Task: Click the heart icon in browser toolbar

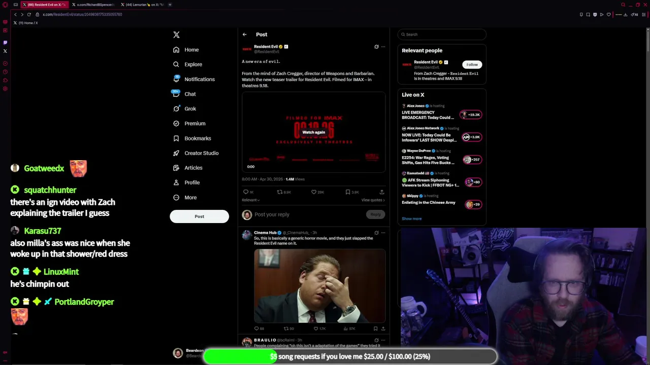Action: click(609, 14)
